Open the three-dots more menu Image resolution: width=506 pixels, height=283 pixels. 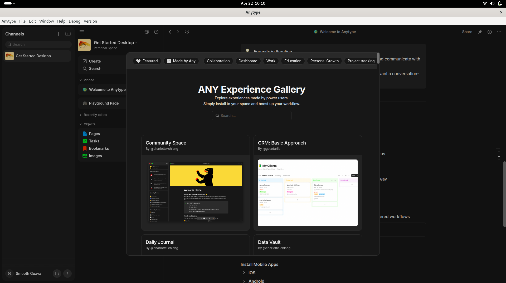click(x=499, y=32)
